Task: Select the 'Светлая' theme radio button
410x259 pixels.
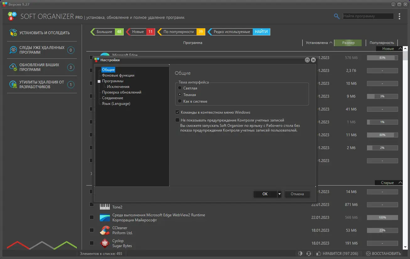Action: [x=180, y=88]
